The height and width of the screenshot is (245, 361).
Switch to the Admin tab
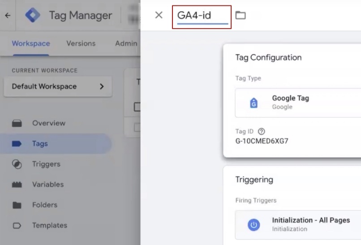tap(126, 43)
